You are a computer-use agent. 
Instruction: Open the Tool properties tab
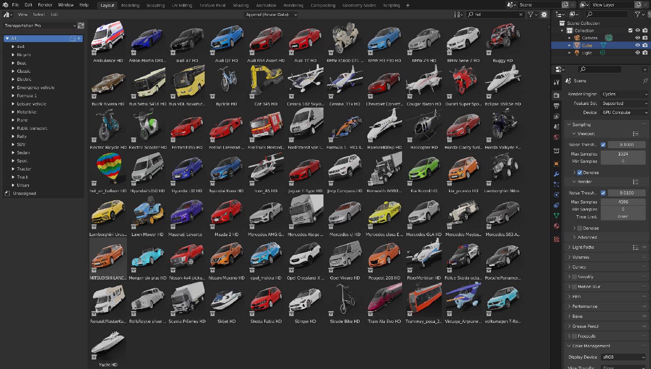[x=557, y=81]
